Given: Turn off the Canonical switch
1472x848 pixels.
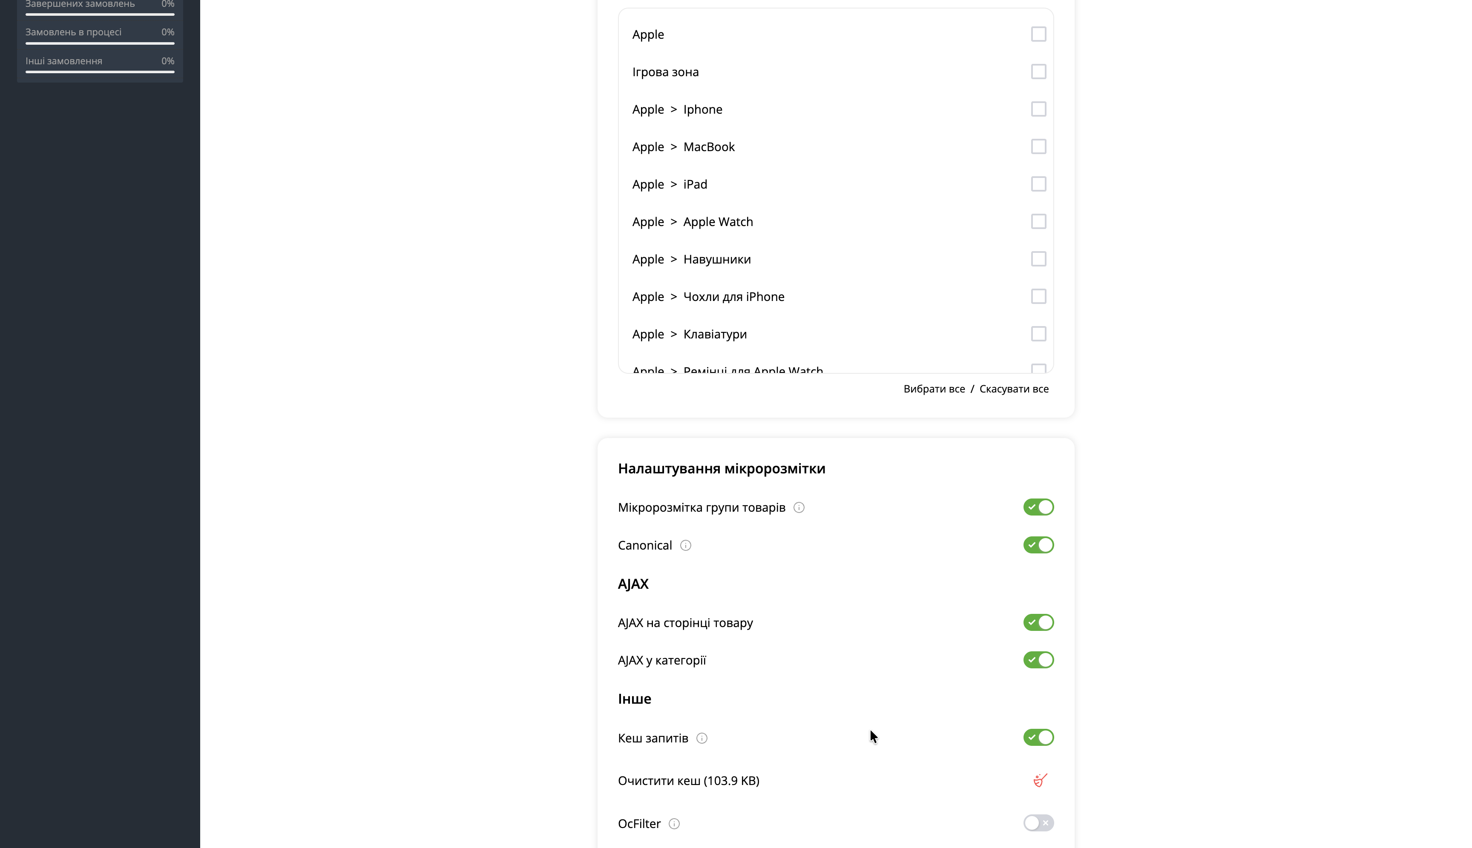Looking at the screenshot, I should [1038, 545].
